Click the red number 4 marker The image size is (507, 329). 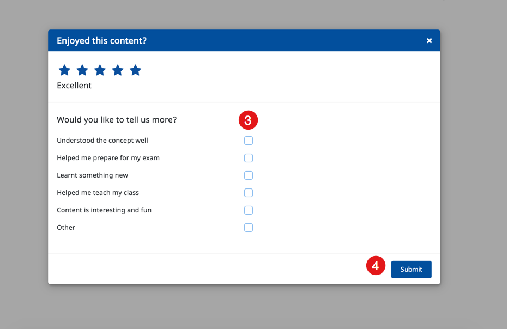point(376,266)
